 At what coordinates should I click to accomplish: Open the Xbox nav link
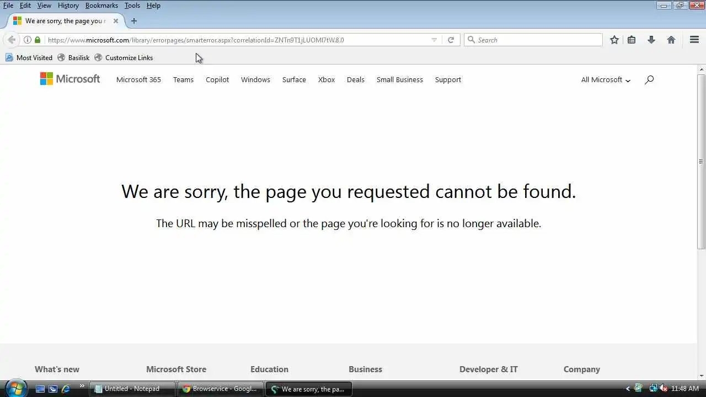point(327,79)
